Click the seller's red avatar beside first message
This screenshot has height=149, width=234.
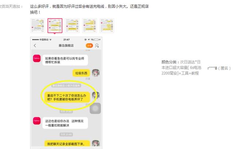[x=37, y=60]
